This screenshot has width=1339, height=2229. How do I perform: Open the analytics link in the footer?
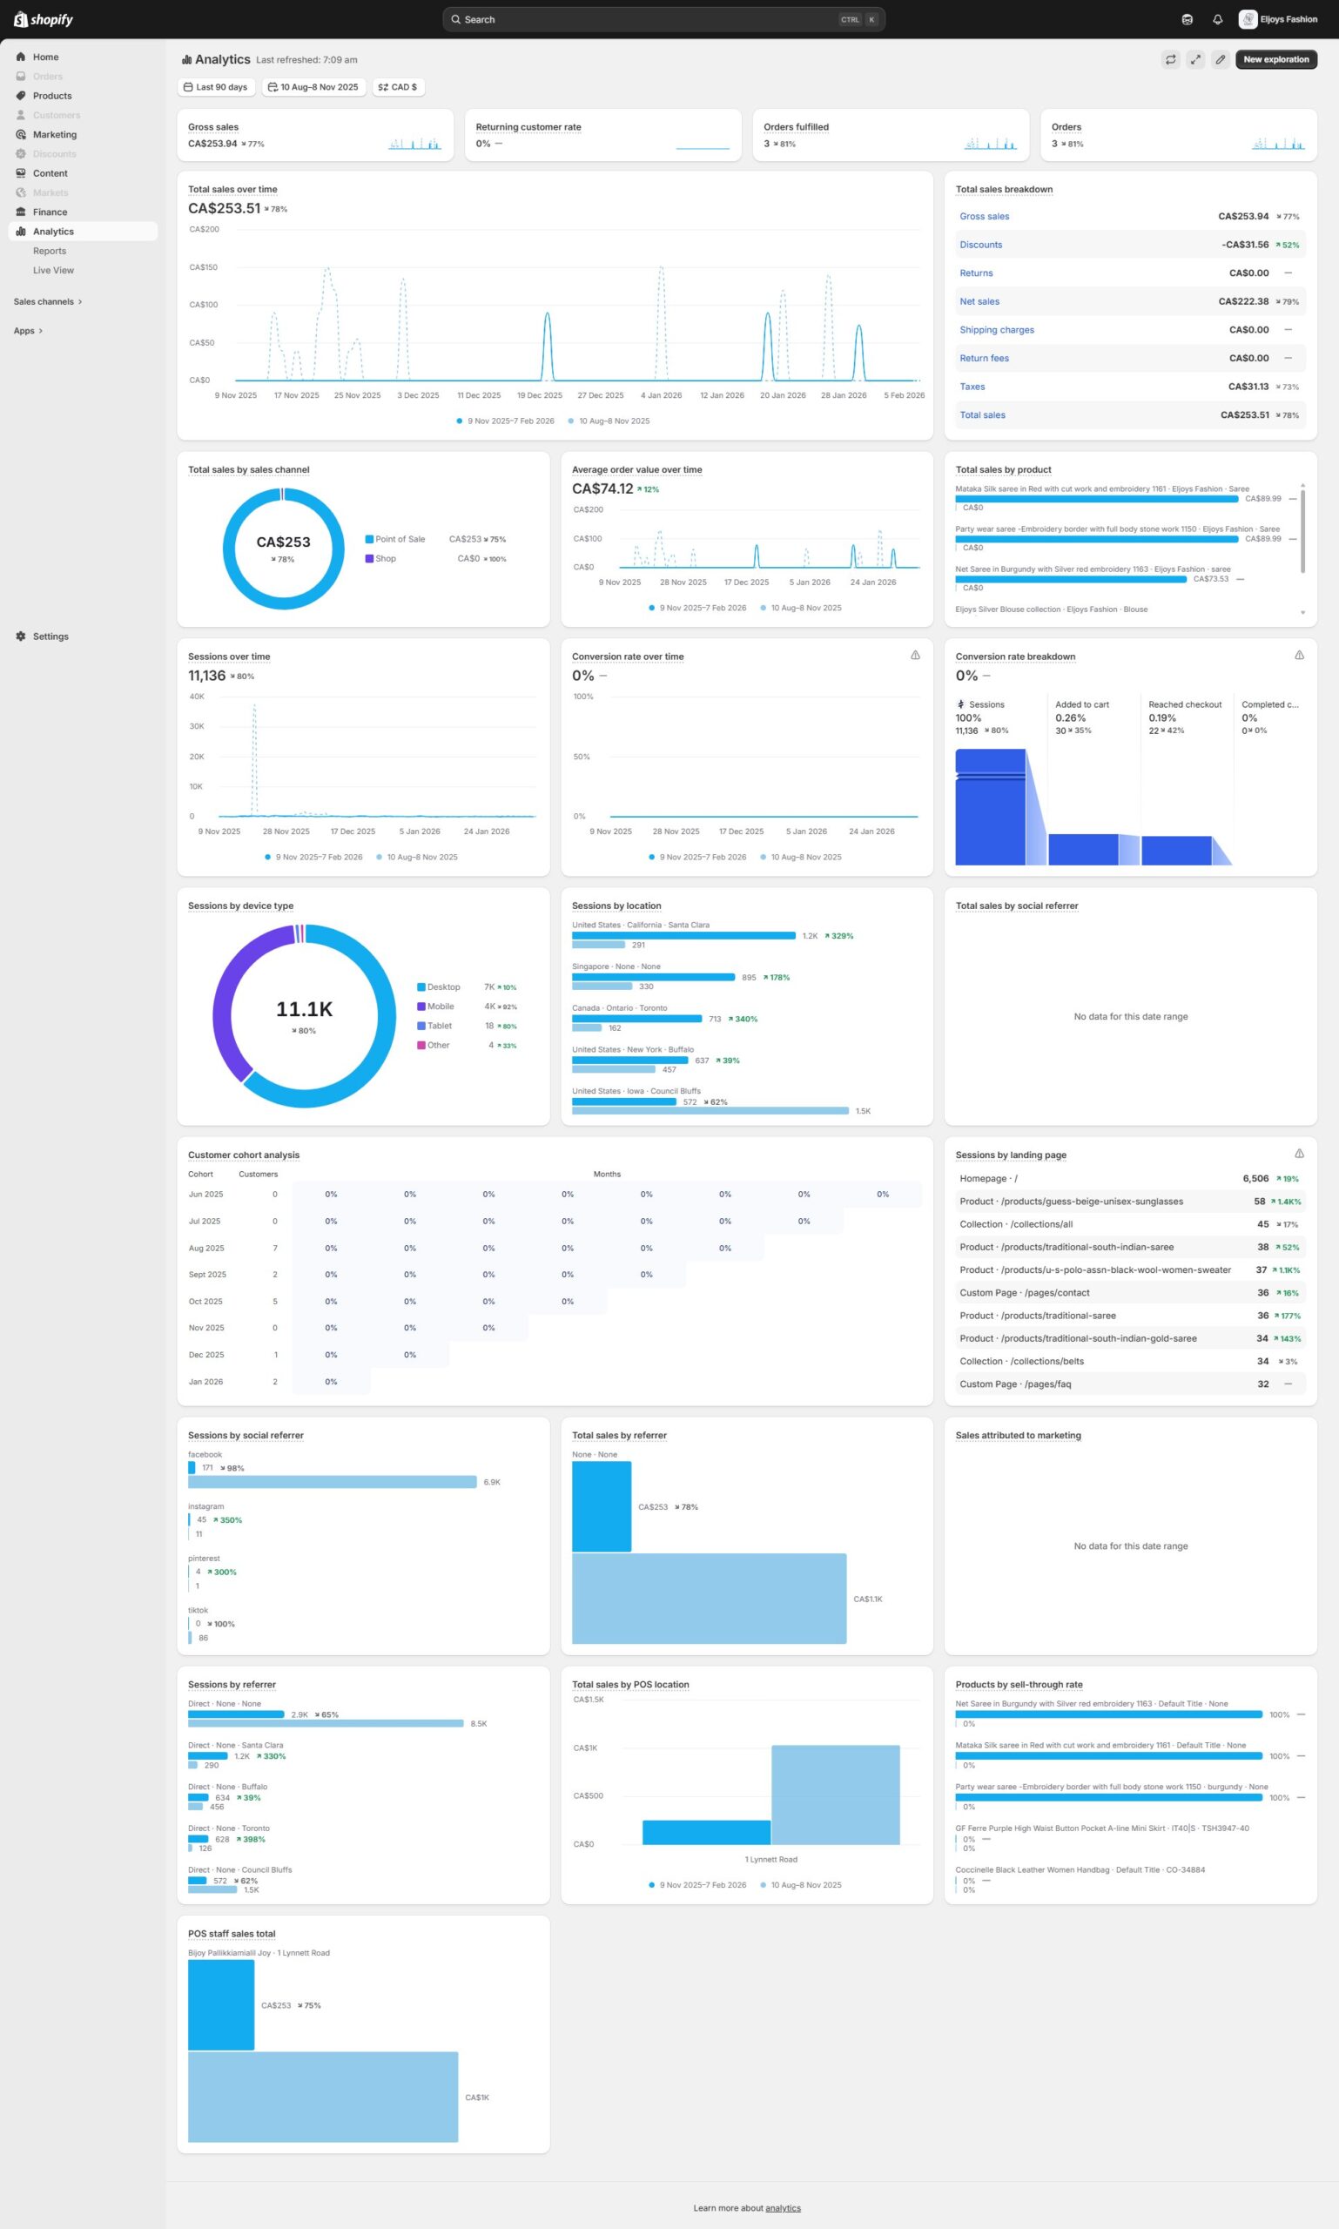pyautogui.click(x=783, y=2207)
